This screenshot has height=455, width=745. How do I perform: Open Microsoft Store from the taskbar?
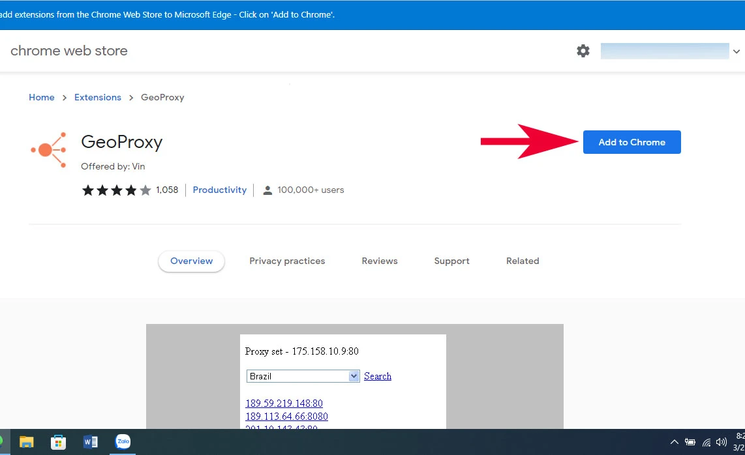coord(59,442)
